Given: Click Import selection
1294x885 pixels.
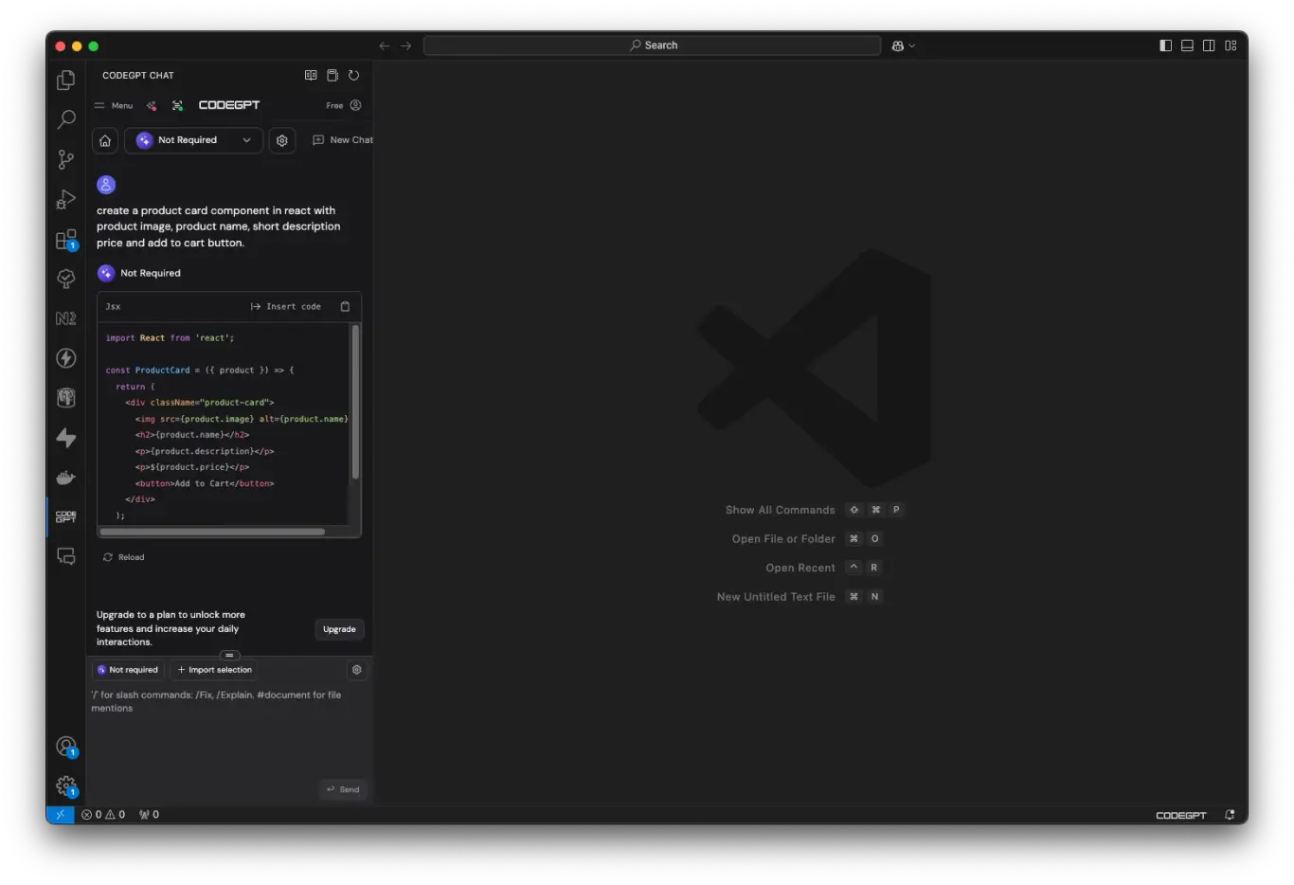Looking at the screenshot, I should (x=215, y=670).
